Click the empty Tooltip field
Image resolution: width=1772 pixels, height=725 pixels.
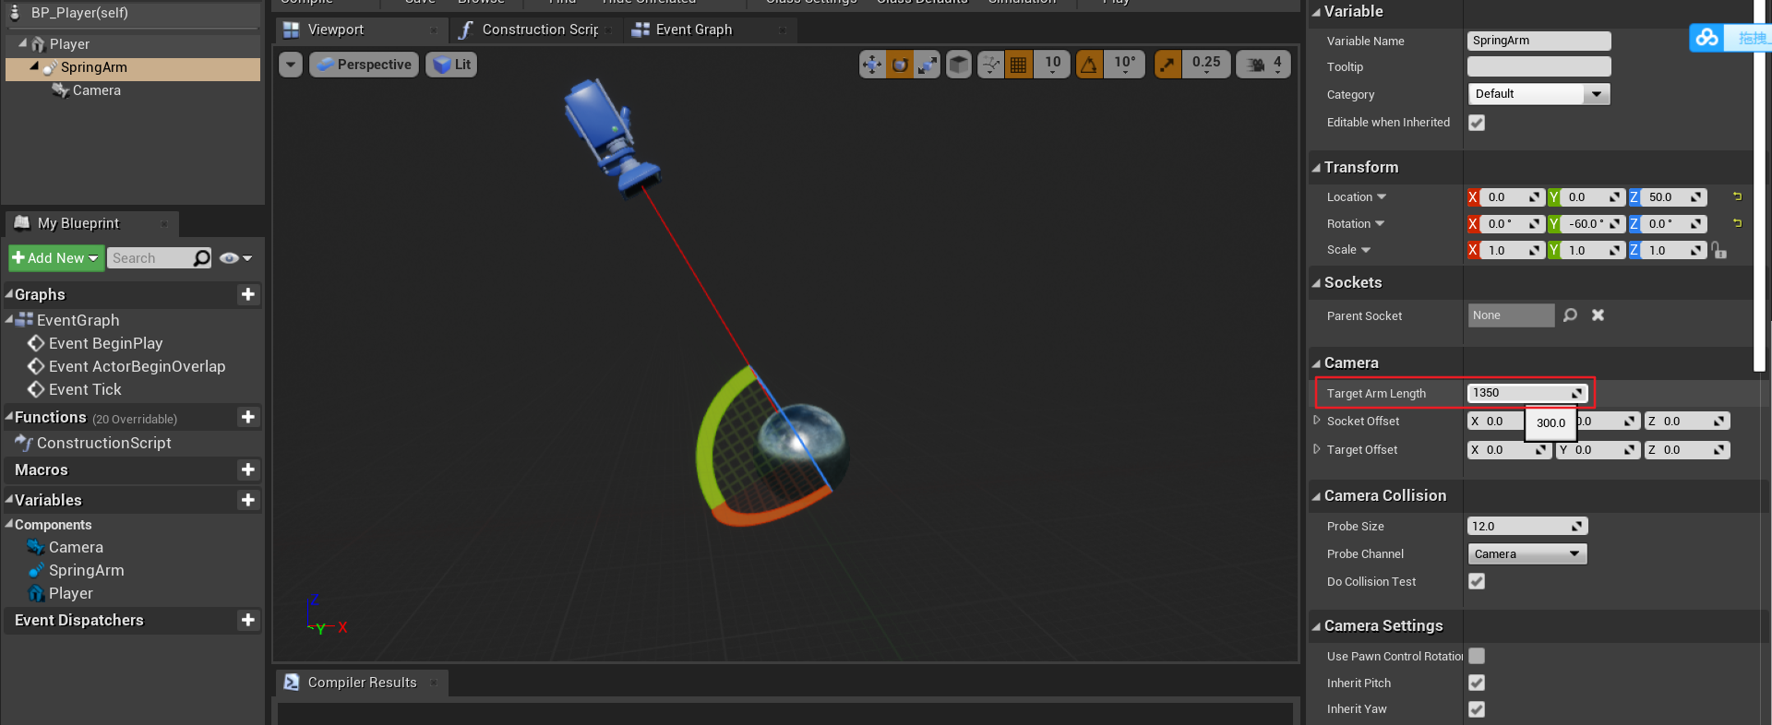tap(1539, 66)
